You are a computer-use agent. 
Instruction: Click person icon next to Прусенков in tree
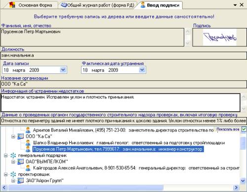[28, 149]
